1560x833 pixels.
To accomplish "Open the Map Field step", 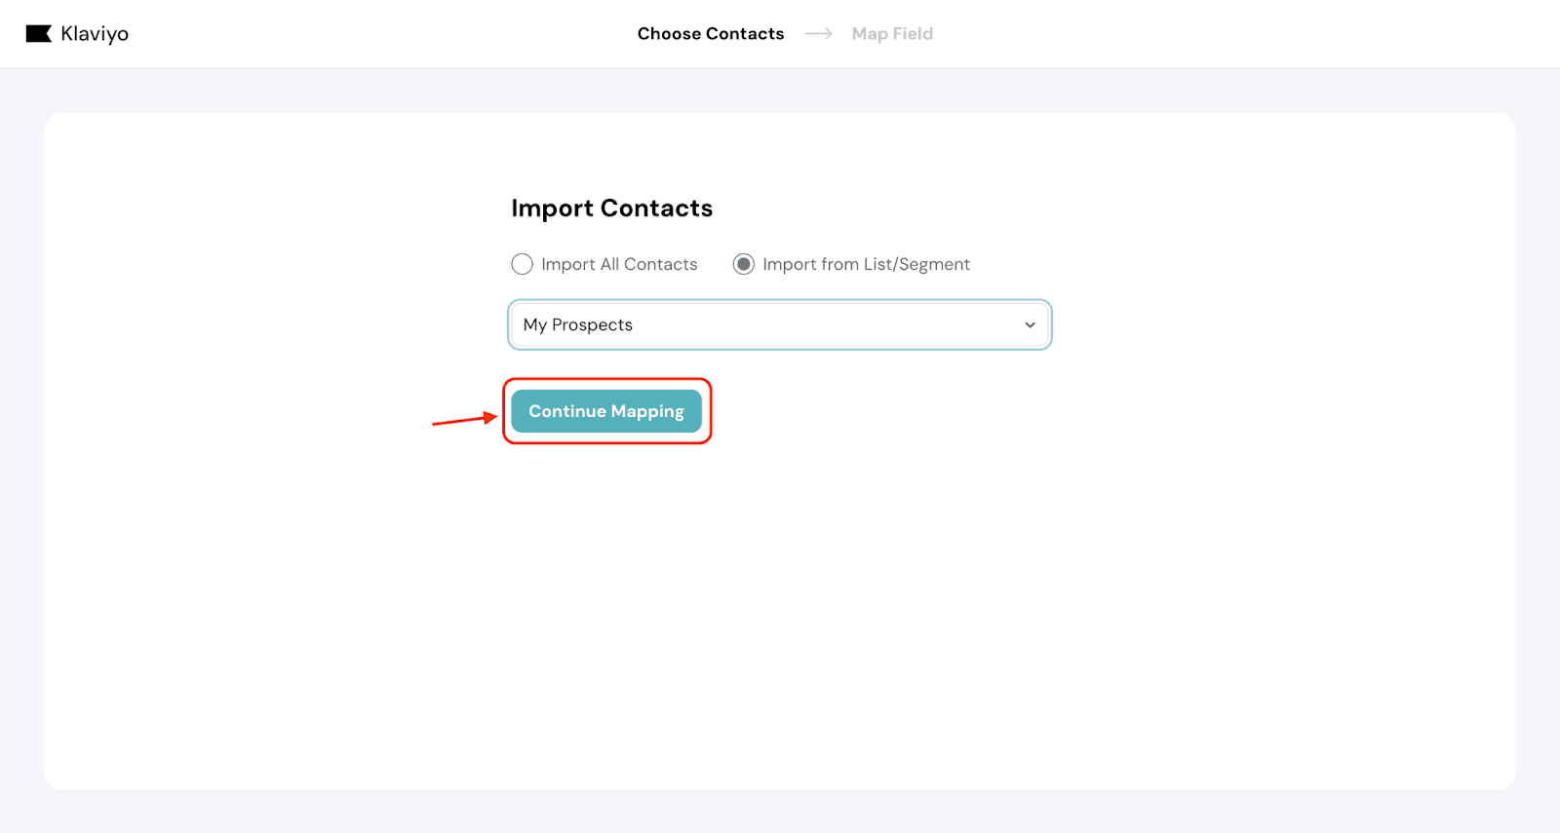I will click(891, 34).
